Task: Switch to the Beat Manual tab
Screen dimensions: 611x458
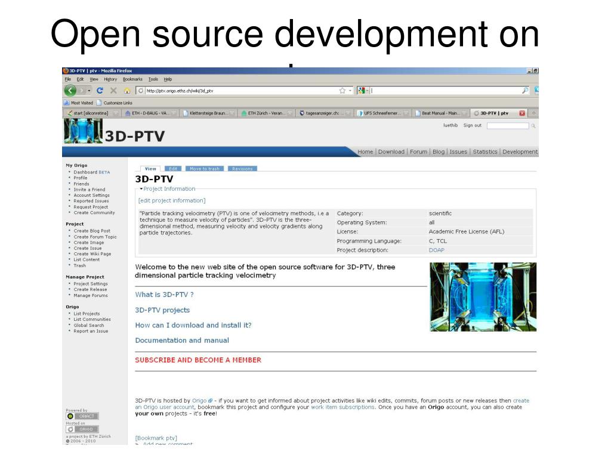Action: tap(440, 113)
